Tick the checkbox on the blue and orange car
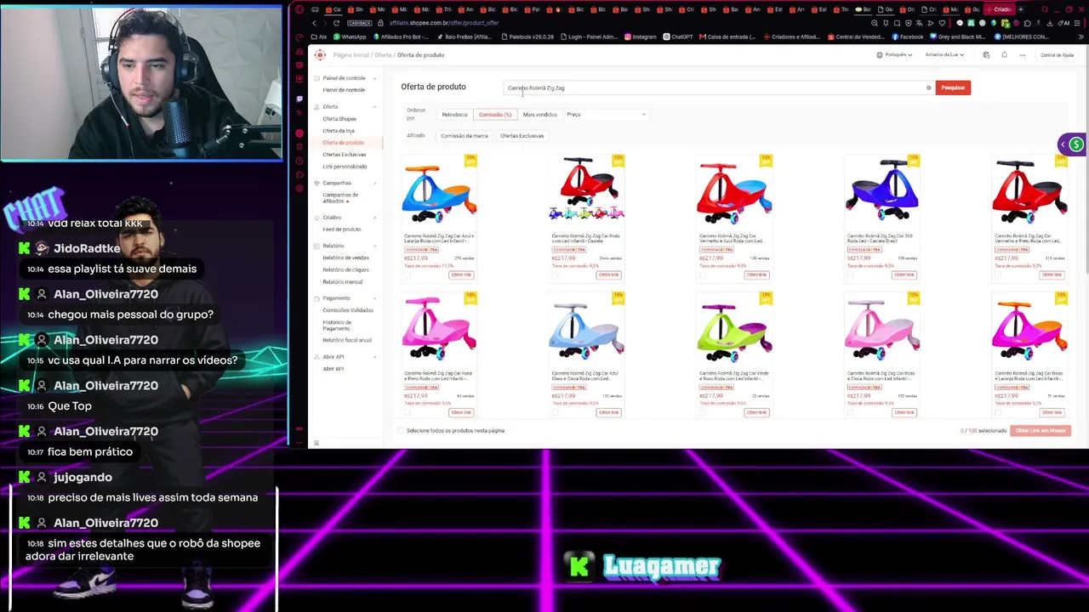The width and height of the screenshot is (1089, 612). click(x=408, y=275)
